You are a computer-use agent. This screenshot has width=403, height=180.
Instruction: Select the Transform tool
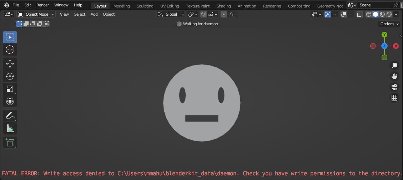click(x=10, y=101)
